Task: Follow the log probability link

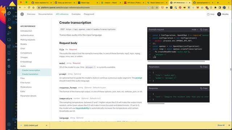Action: tap(82, 108)
